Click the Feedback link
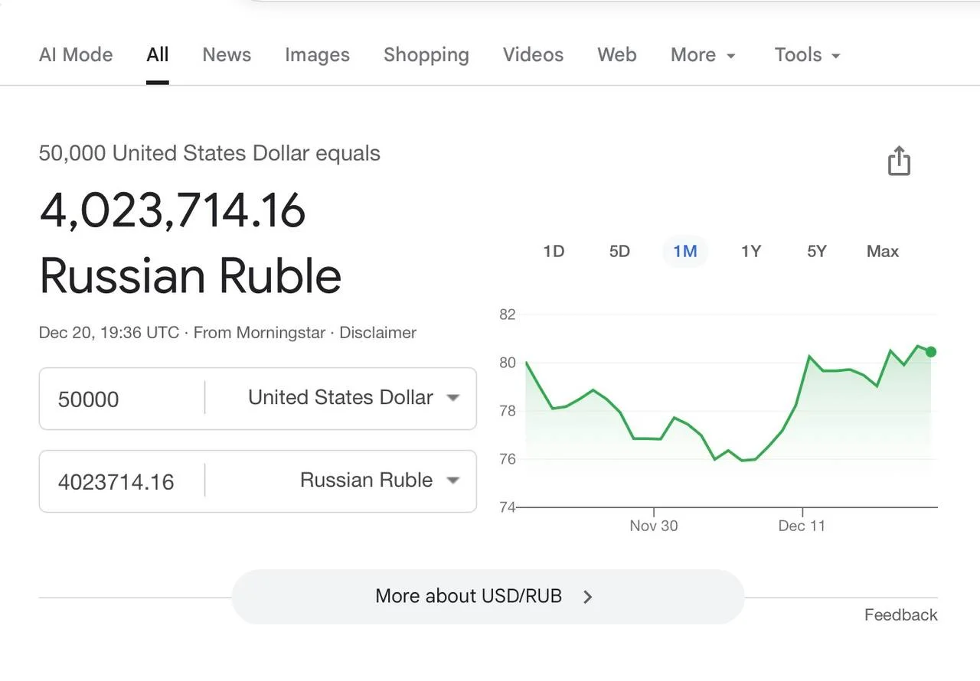Image resolution: width=980 pixels, height=681 pixels. pos(900,615)
